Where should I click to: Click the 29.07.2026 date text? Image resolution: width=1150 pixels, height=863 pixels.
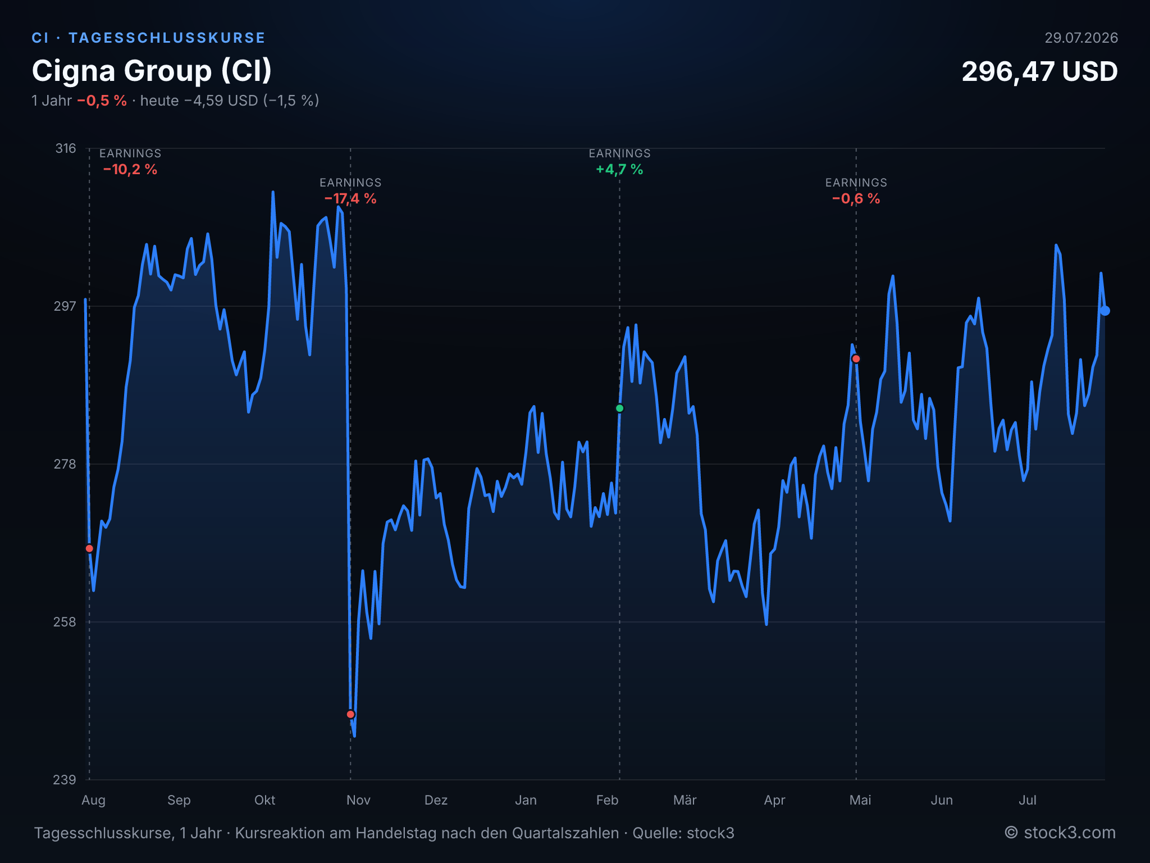pos(1081,38)
